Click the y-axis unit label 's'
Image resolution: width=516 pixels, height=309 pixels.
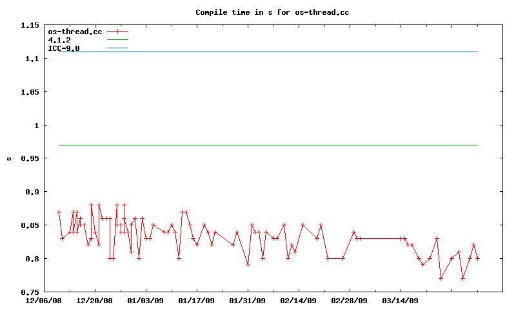(x=8, y=158)
